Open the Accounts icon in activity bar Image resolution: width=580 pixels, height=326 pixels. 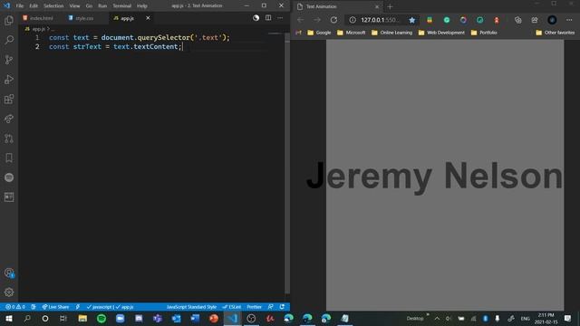(9, 273)
